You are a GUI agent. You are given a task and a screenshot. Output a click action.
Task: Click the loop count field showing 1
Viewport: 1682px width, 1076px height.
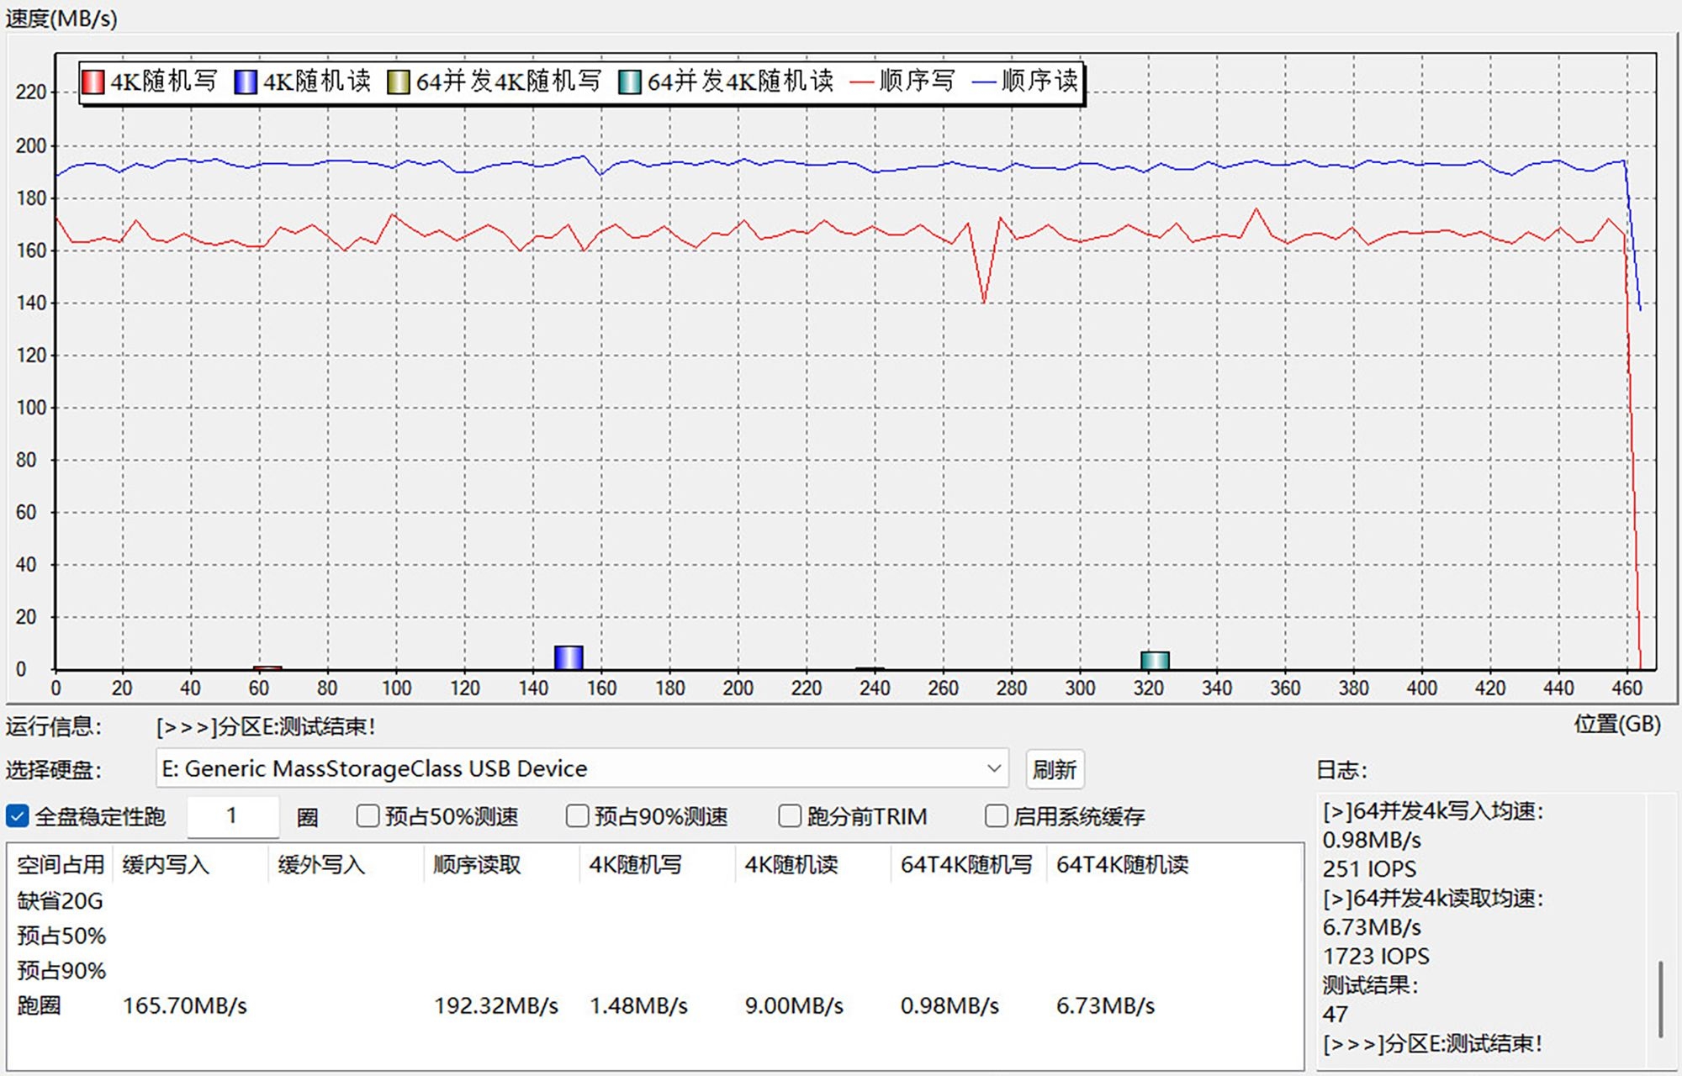(x=232, y=816)
